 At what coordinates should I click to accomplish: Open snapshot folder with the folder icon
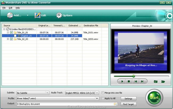point(163,81)
